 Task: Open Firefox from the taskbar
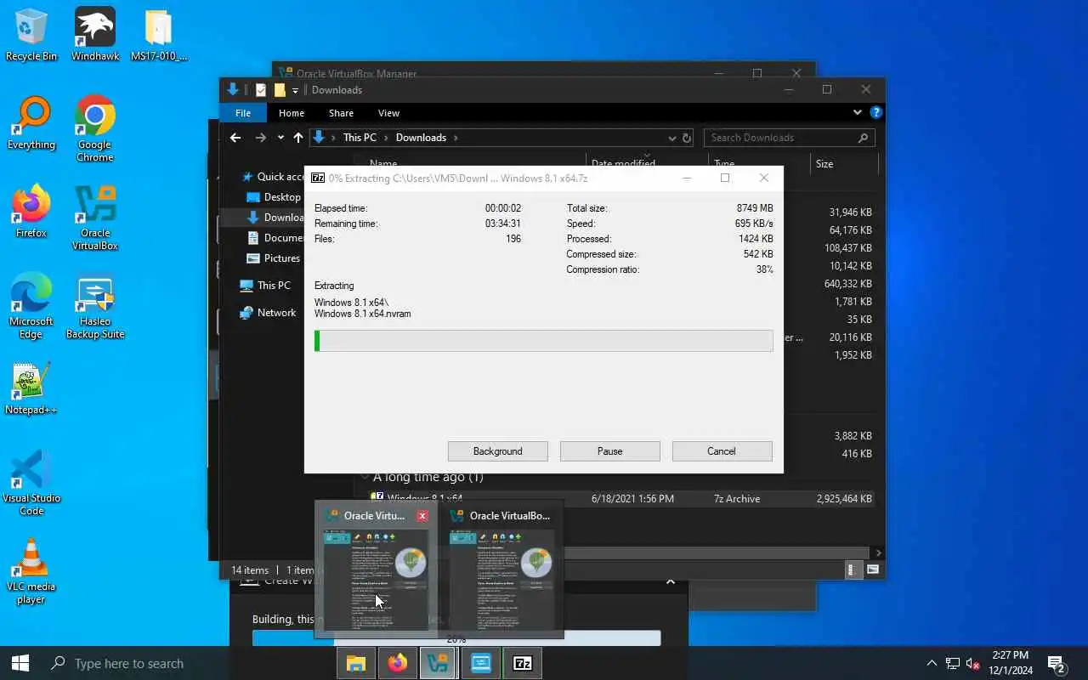click(398, 663)
